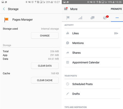123x109 pixels.
Task: Tap the 168 KB cache value
Action: pos(55,73)
